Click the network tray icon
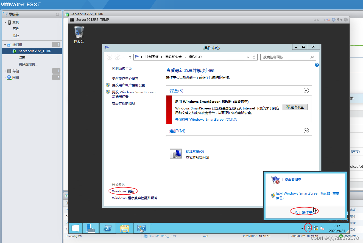Screen dimensions: 363x243 click(x=316, y=228)
